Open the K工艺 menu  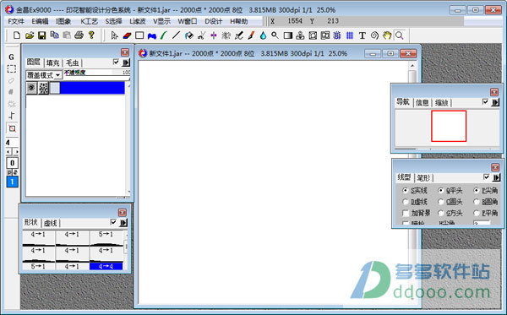[89, 21]
